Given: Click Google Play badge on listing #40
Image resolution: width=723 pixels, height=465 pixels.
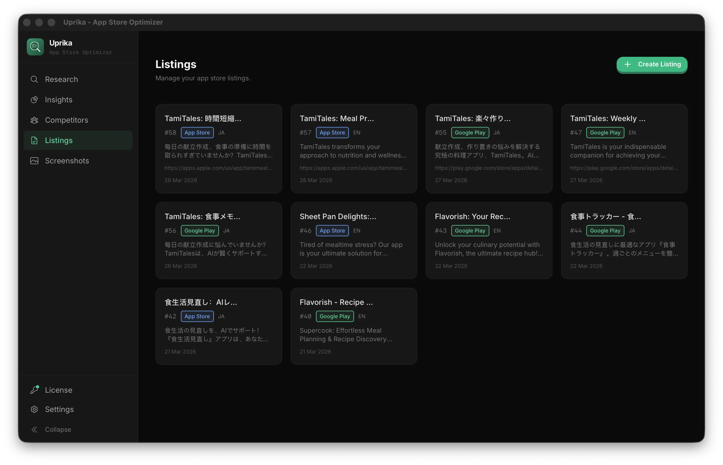Looking at the screenshot, I should coord(335,316).
